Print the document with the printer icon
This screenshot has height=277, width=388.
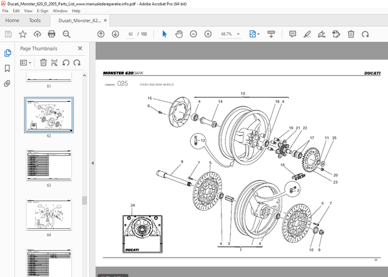coord(51,34)
